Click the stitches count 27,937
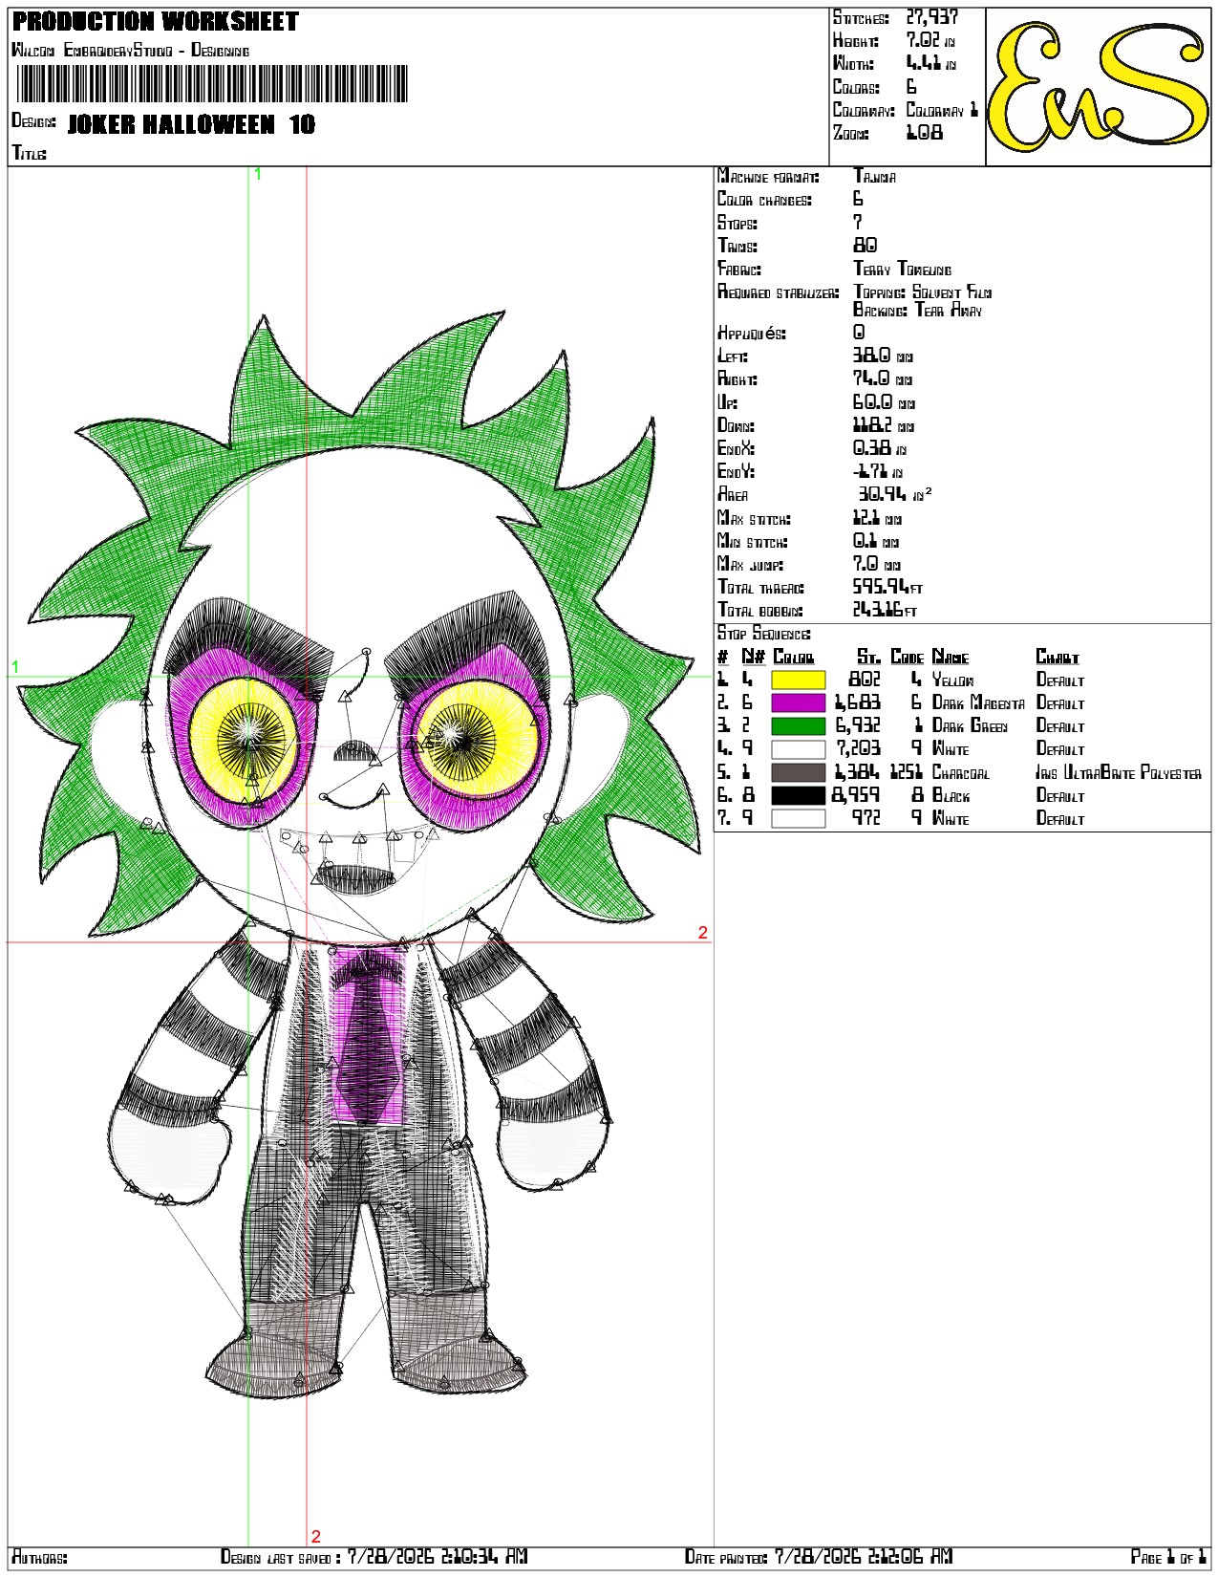The image size is (1218, 1577). click(931, 17)
